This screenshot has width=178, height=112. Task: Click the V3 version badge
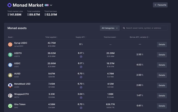pos(47,5)
